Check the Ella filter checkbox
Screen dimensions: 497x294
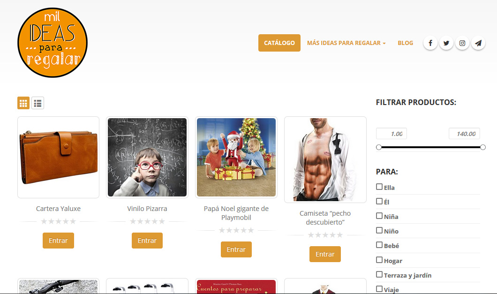(379, 187)
